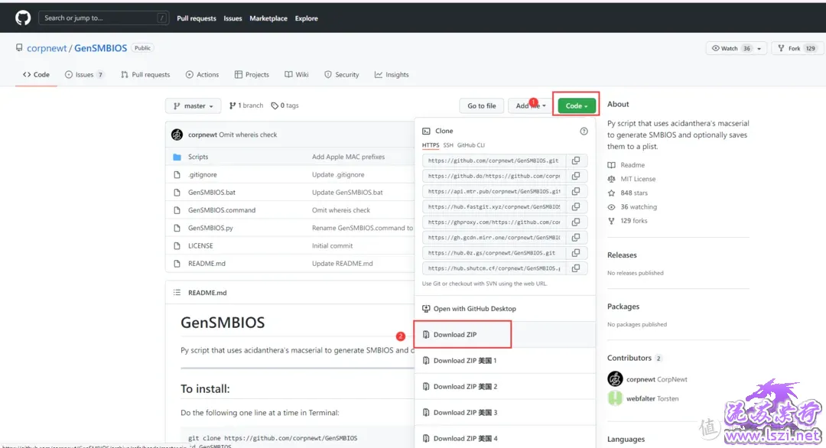The height and width of the screenshot is (448, 826).
Task: Open the LICENSE file
Action: pos(200,246)
